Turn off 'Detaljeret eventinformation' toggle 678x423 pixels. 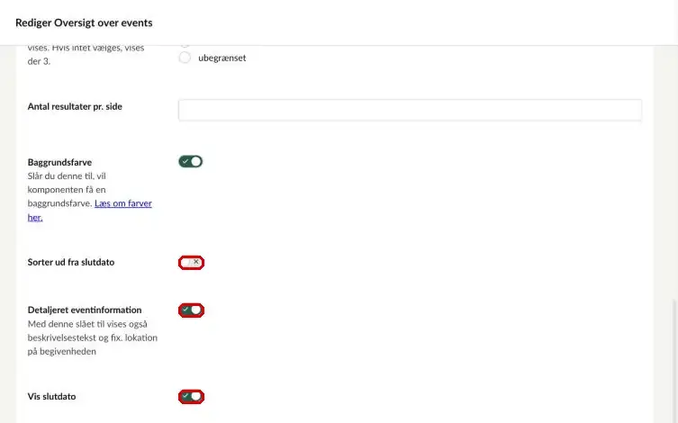[191, 310]
